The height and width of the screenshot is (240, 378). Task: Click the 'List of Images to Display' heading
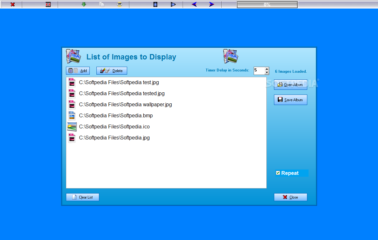[x=131, y=57]
